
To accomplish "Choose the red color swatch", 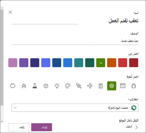I will coord(123,63).
